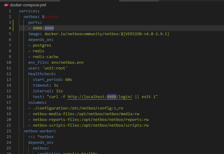Click the '8000:8080' port mapping on line 4
This screenshot has height=154, width=224.
pos(43,28)
